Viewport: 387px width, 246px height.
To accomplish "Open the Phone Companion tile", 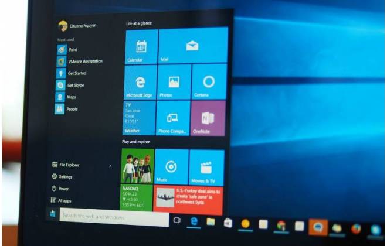I will (174, 118).
